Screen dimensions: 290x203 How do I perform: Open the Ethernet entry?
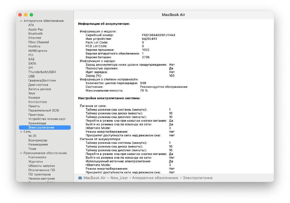[34, 38]
